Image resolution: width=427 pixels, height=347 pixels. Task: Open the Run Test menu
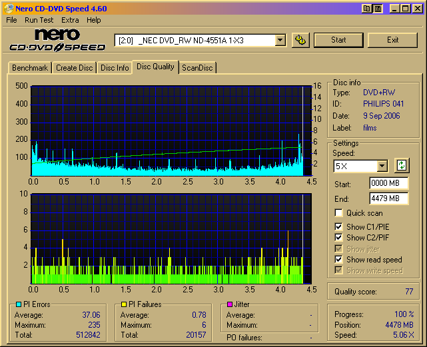pos(39,20)
